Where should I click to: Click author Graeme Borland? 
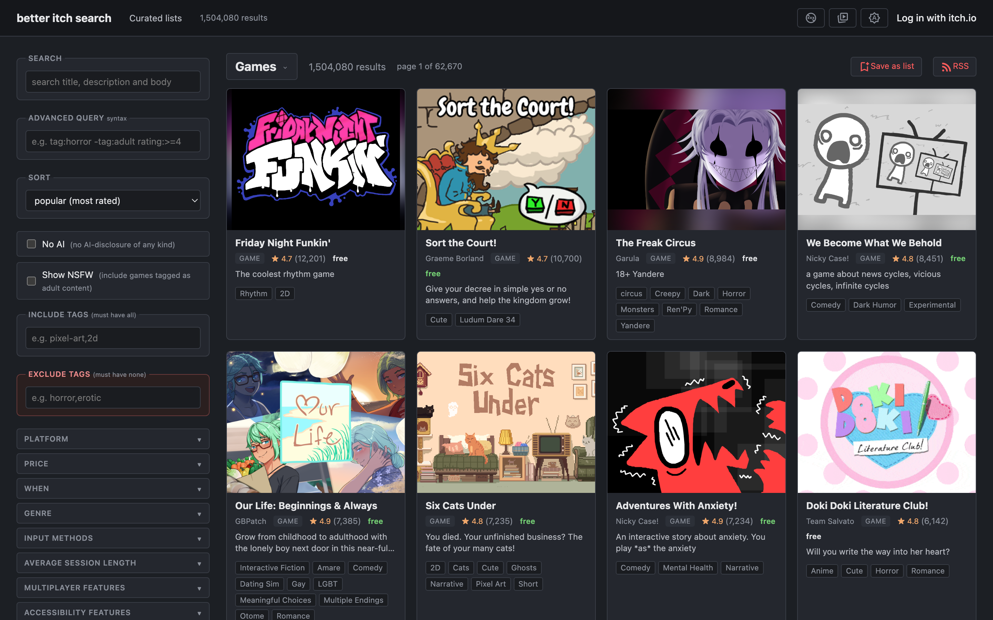pyautogui.click(x=454, y=258)
